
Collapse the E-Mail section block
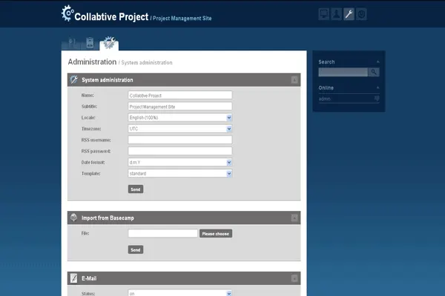pos(294,278)
